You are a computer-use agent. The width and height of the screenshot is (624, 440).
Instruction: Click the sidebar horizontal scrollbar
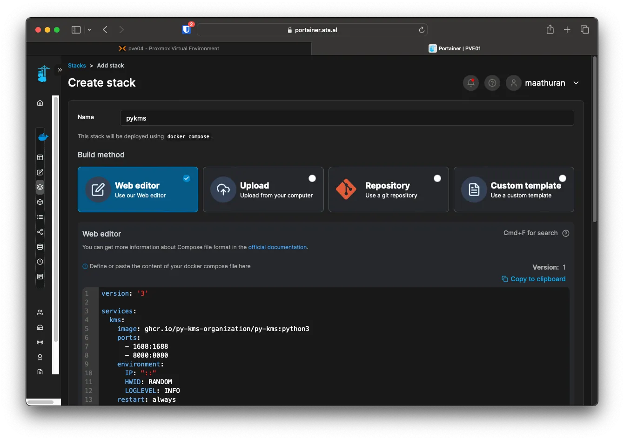41,402
